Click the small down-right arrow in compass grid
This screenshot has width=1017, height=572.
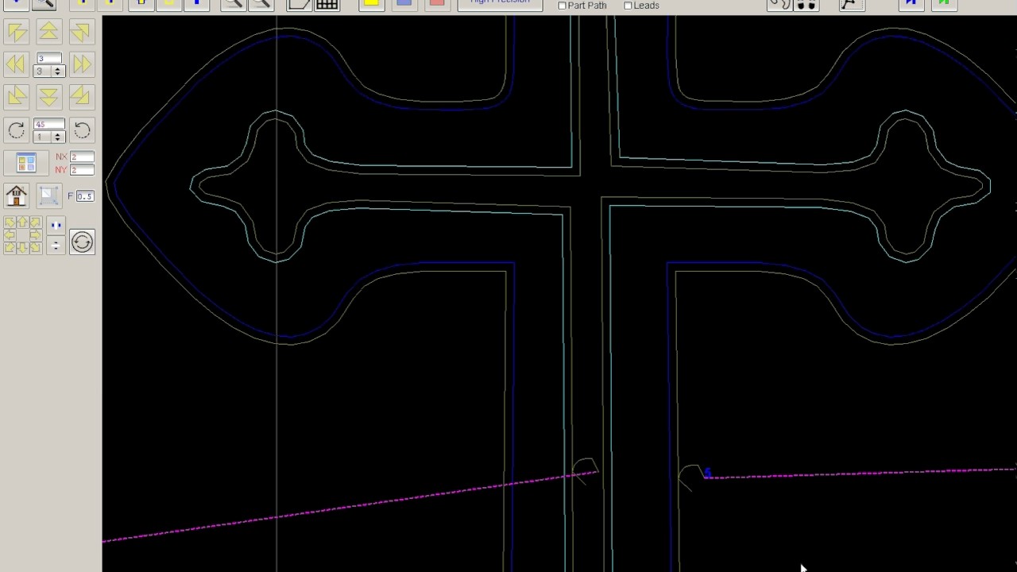34,248
